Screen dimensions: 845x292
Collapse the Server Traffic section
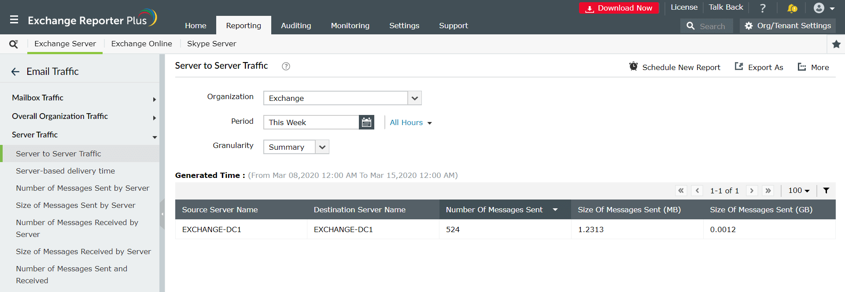(x=155, y=137)
